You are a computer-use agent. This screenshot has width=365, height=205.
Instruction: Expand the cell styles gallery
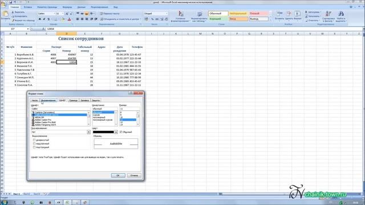tap(270, 20)
